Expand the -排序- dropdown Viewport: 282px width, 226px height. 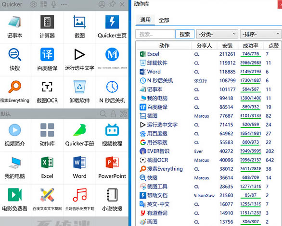(261, 34)
